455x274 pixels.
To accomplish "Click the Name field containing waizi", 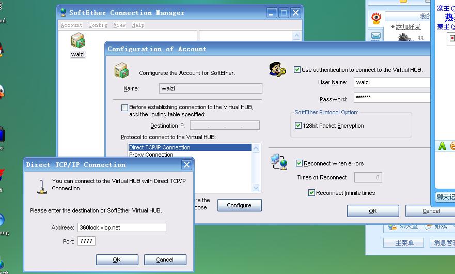I will (x=210, y=88).
